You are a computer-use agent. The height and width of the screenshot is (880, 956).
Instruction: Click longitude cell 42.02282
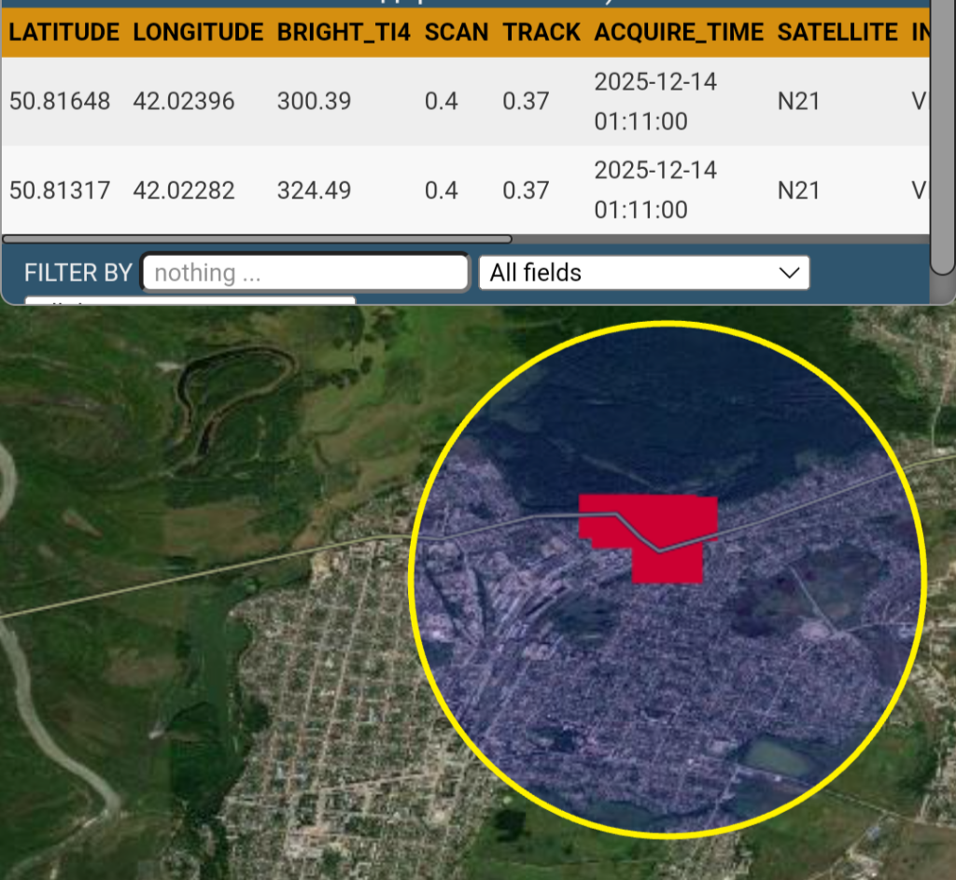coord(184,190)
